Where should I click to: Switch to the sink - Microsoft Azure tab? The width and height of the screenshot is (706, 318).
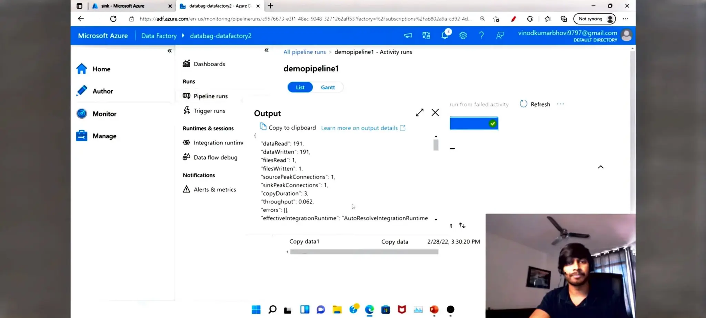coord(132,6)
